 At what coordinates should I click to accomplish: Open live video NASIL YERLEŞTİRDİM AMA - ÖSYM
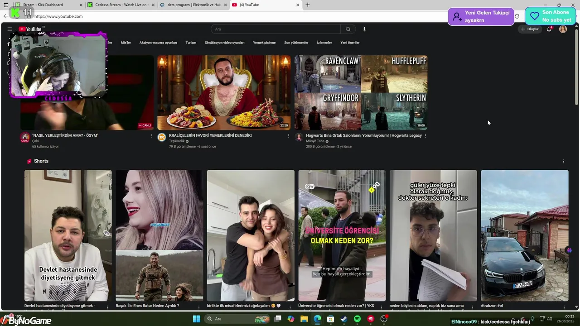point(65,135)
